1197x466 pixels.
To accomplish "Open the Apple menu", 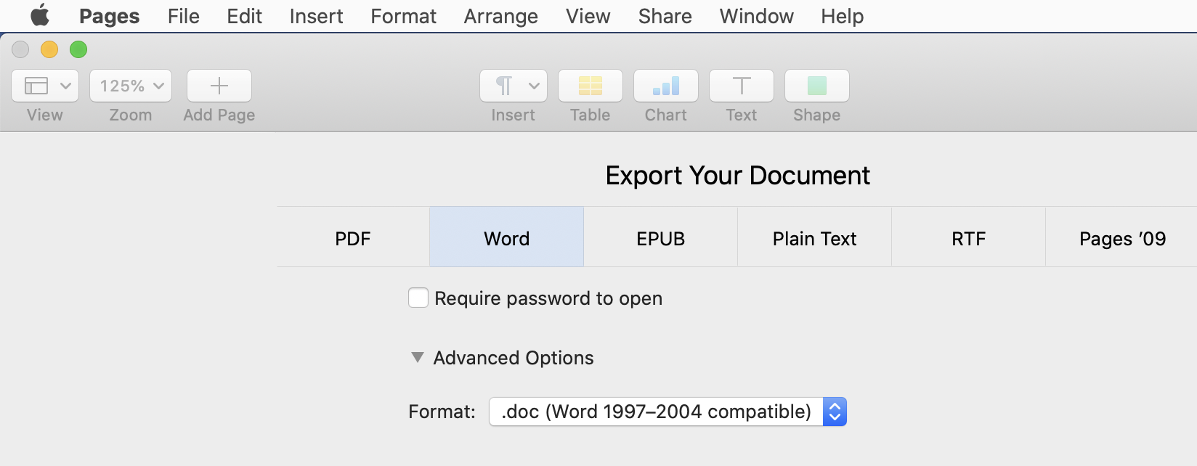I will [40, 15].
